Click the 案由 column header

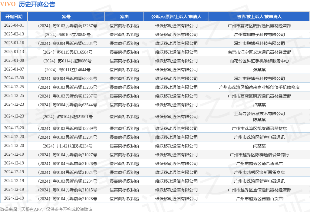click(x=124, y=17)
